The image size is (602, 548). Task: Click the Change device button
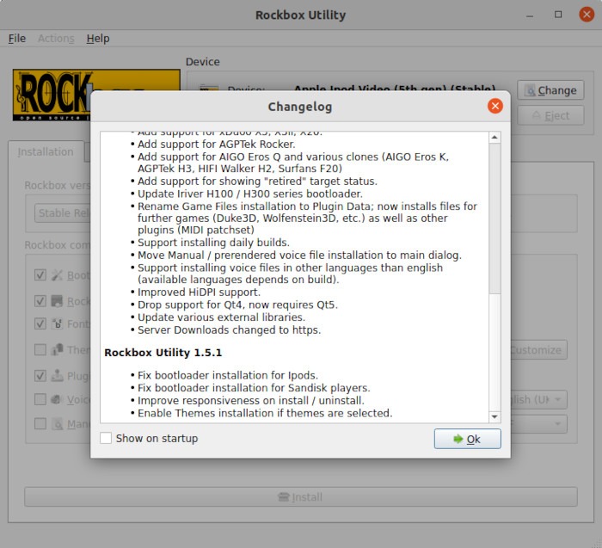[x=550, y=90]
